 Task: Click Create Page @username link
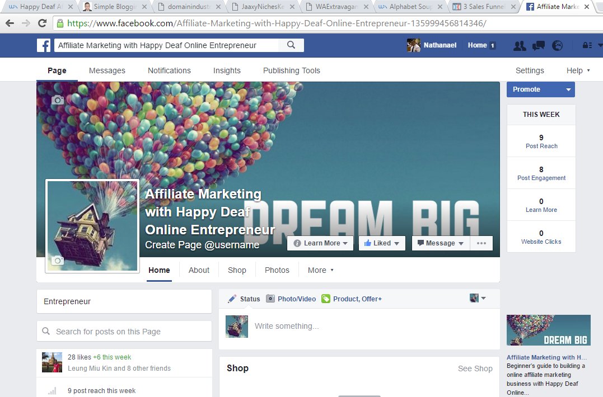pos(202,245)
